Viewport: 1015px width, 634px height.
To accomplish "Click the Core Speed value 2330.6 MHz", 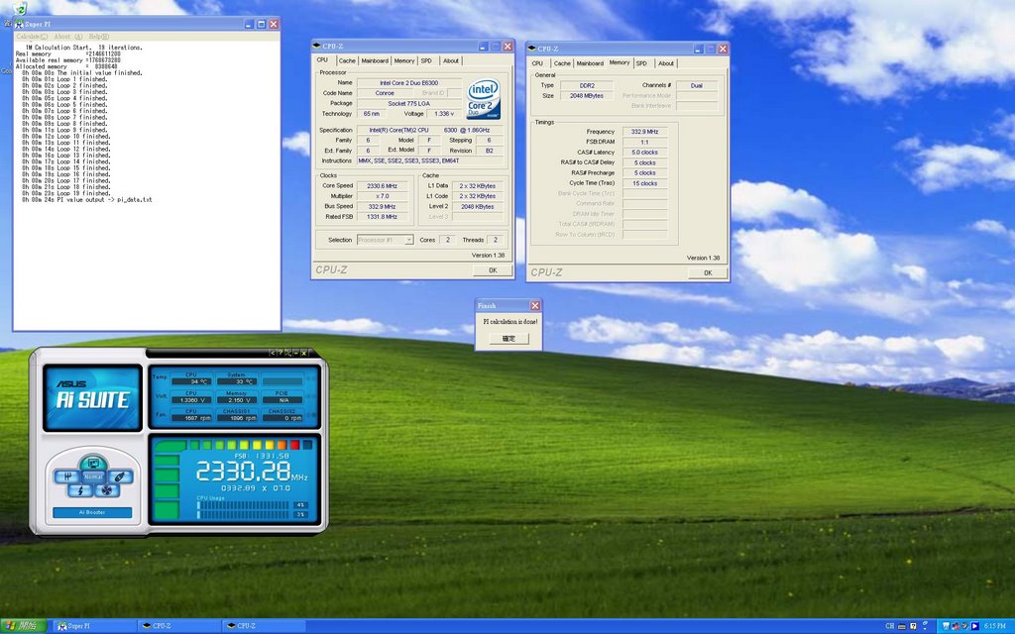I will pyautogui.click(x=382, y=185).
